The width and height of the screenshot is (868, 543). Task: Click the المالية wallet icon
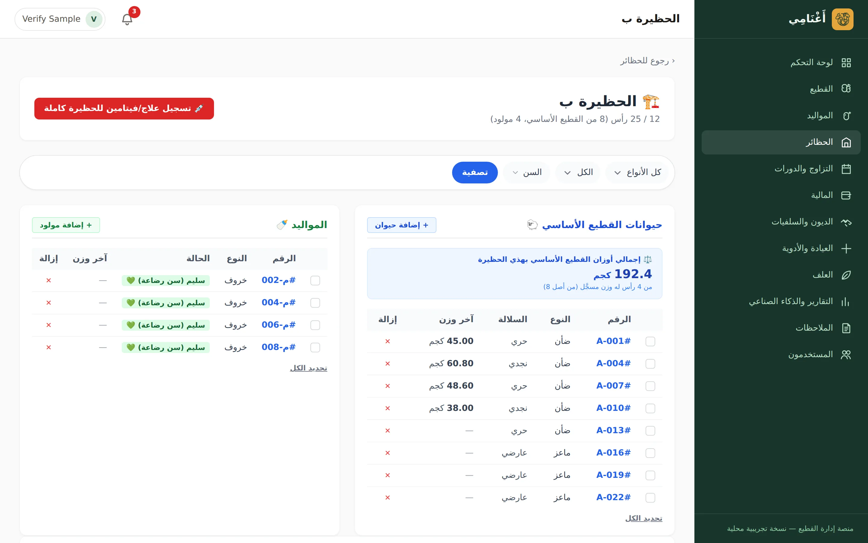pyautogui.click(x=846, y=195)
